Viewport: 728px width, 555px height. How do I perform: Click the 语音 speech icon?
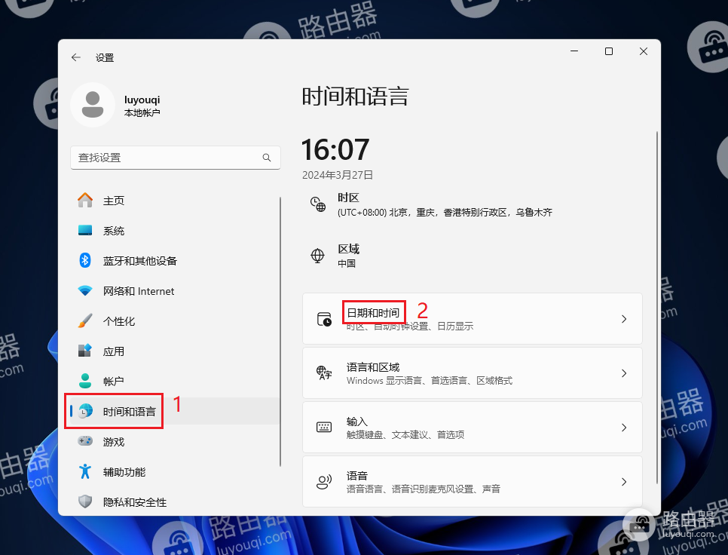coord(324,482)
